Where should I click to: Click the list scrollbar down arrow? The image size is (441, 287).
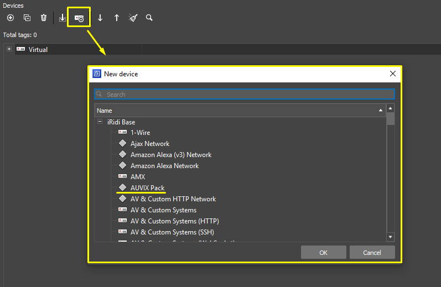click(x=391, y=237)
